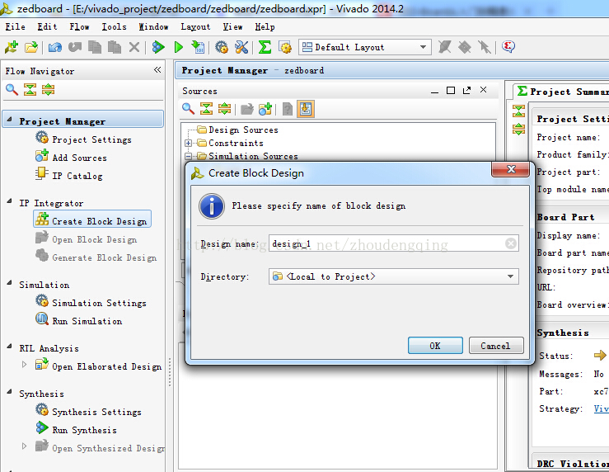
Task: Click the Undo toolbar icon
Action: tap(54, 47)
